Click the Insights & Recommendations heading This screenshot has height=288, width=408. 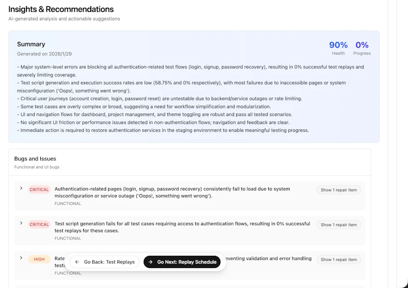point(61,9)
